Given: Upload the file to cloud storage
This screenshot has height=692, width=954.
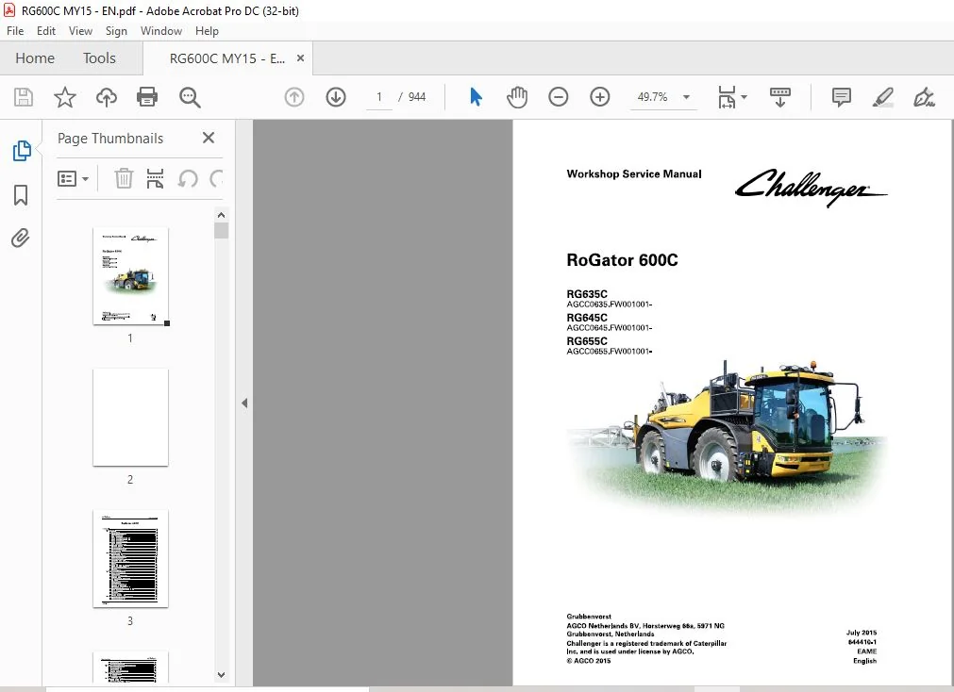Looking at the screenshot, I should (x=107, y=97).
